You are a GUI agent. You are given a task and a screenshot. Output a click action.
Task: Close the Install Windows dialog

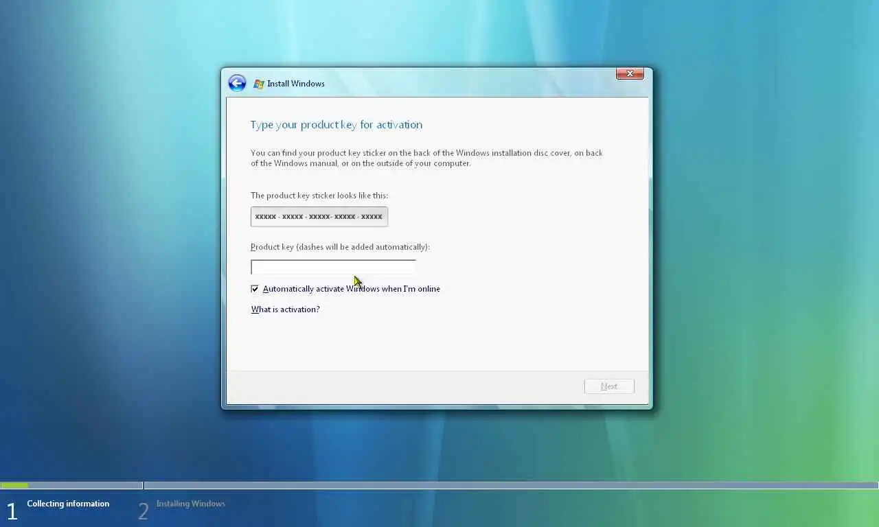click(x=630, y=73)
